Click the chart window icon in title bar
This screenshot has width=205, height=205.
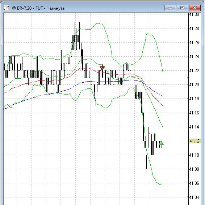point(6,8)
